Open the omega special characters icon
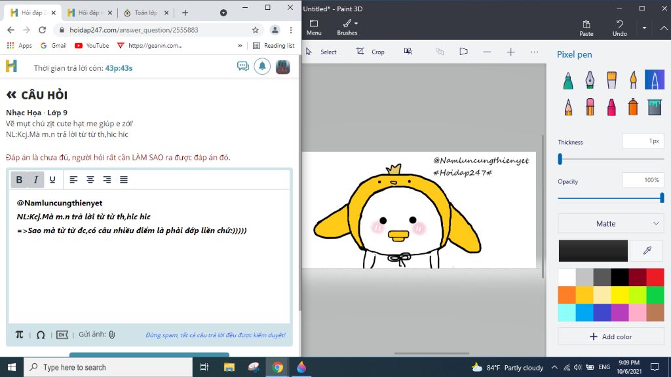Image resolution: width=671 pixels, height=377 pixels. tap(41, 335)
